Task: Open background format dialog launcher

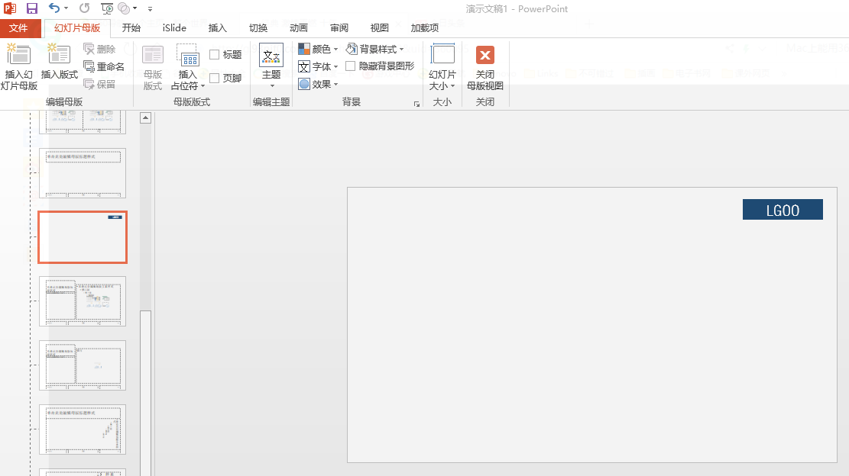Action: click(416, 104)
